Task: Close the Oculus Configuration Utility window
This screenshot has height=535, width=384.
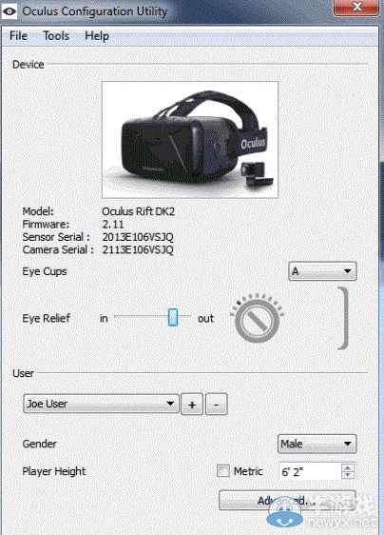Action: pos(356,8)
